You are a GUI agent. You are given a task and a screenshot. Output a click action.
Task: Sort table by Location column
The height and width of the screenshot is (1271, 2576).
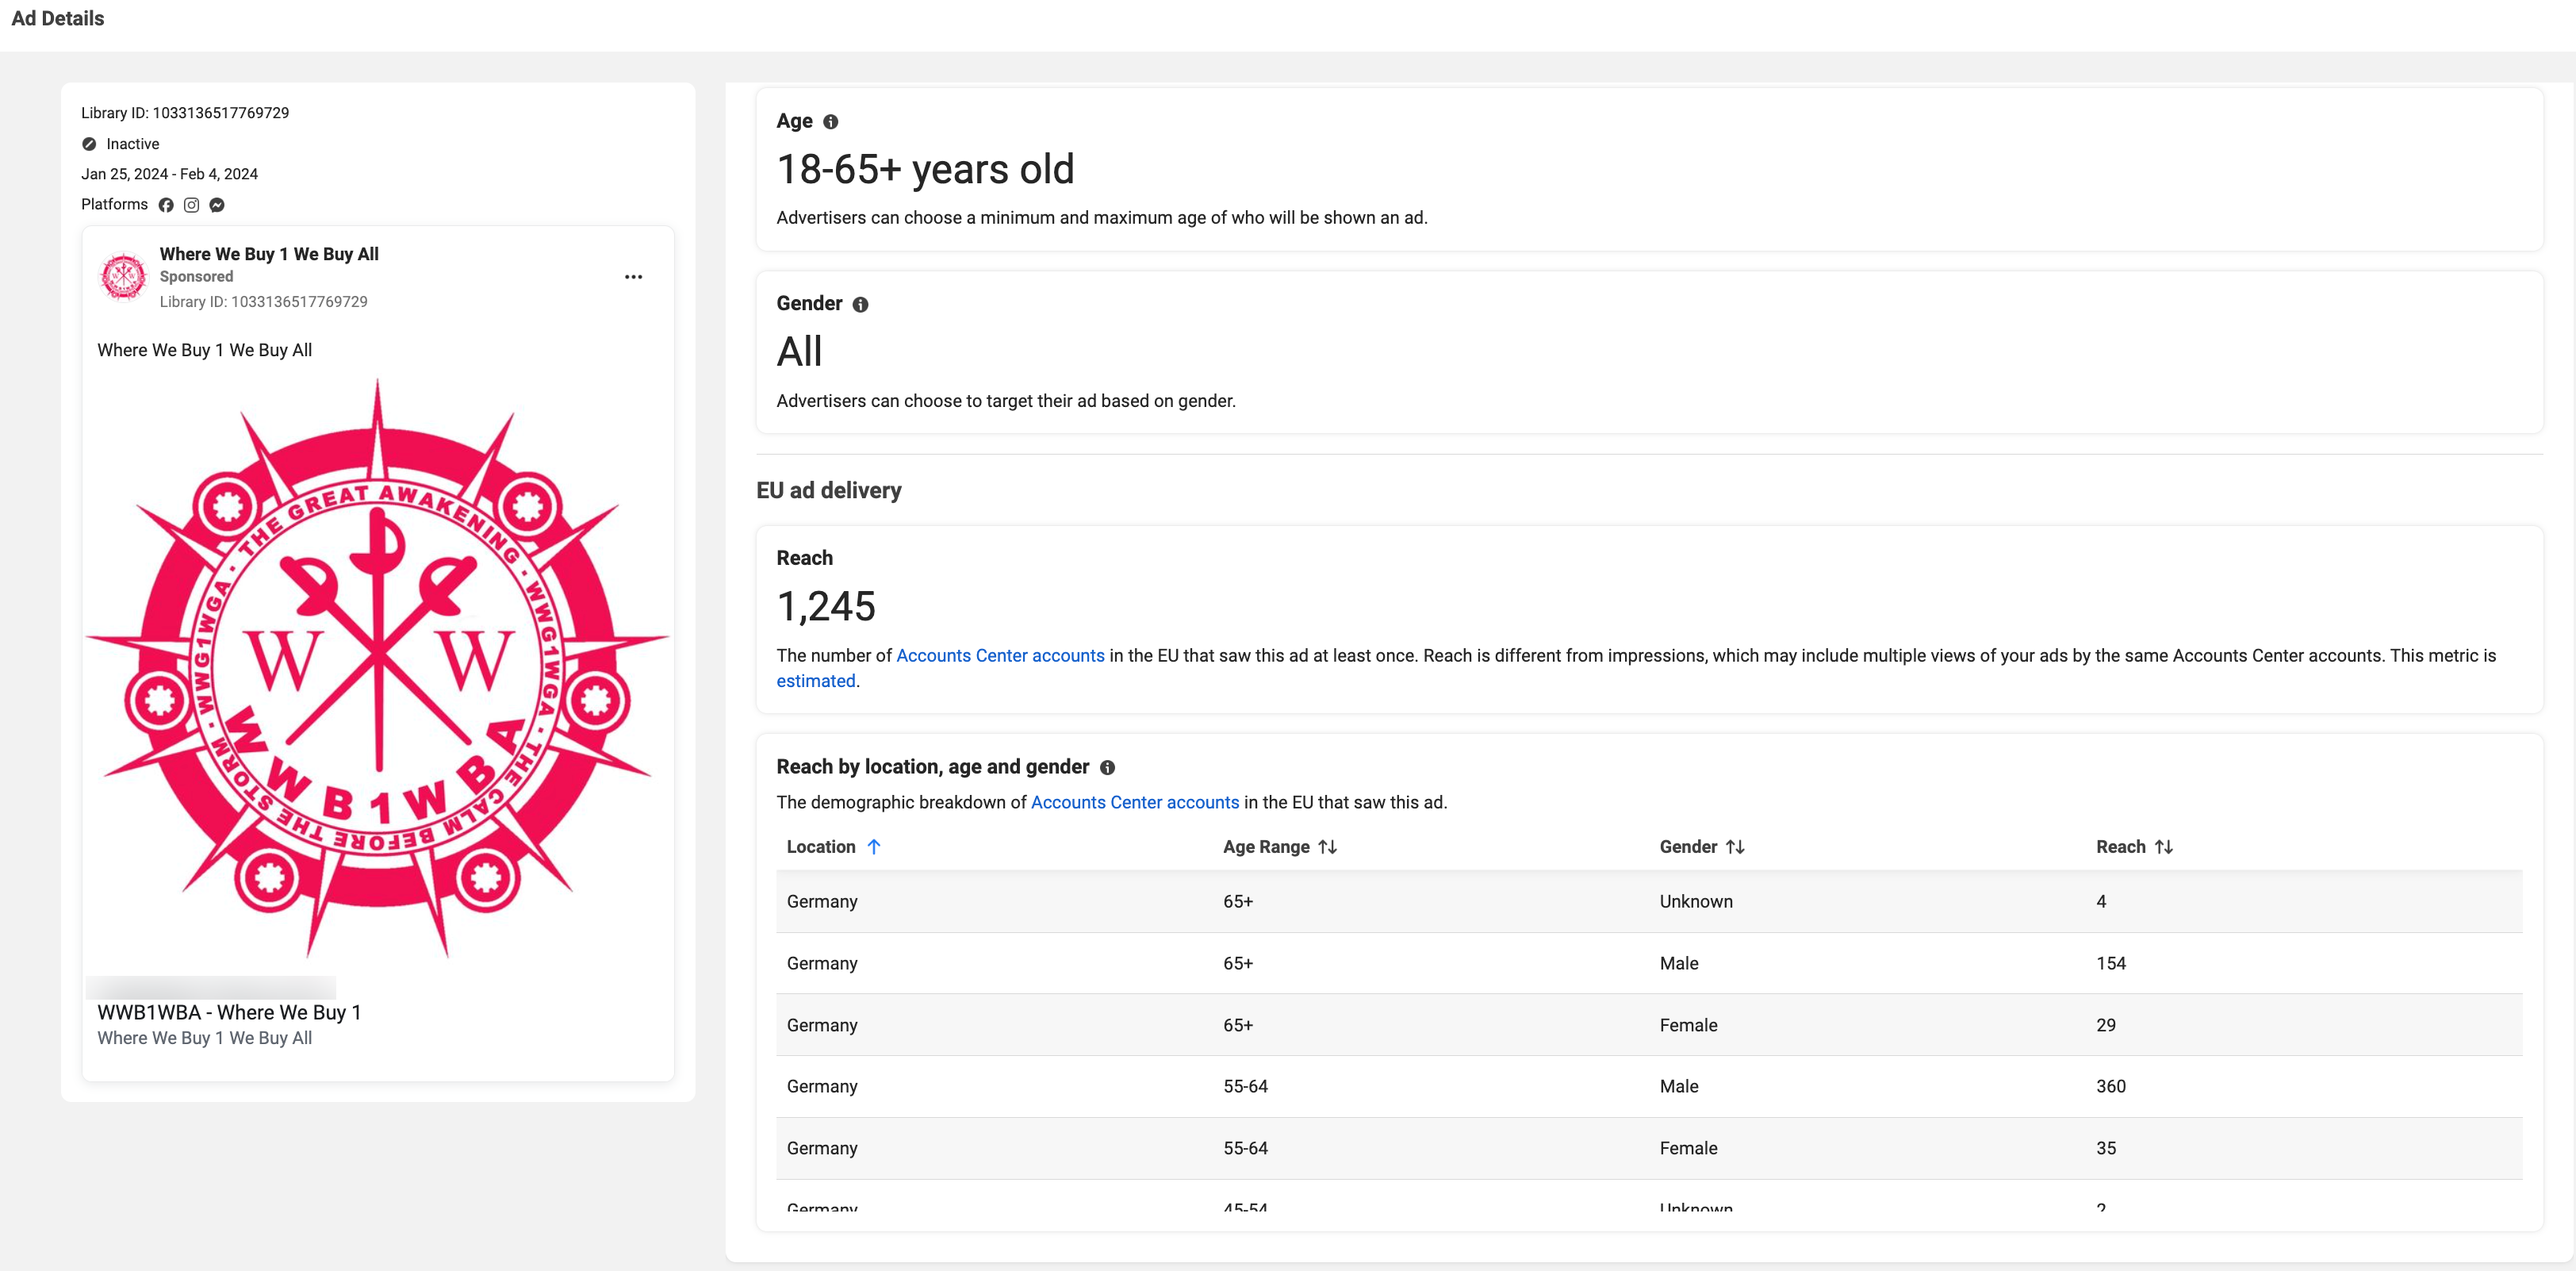(873, 847)
